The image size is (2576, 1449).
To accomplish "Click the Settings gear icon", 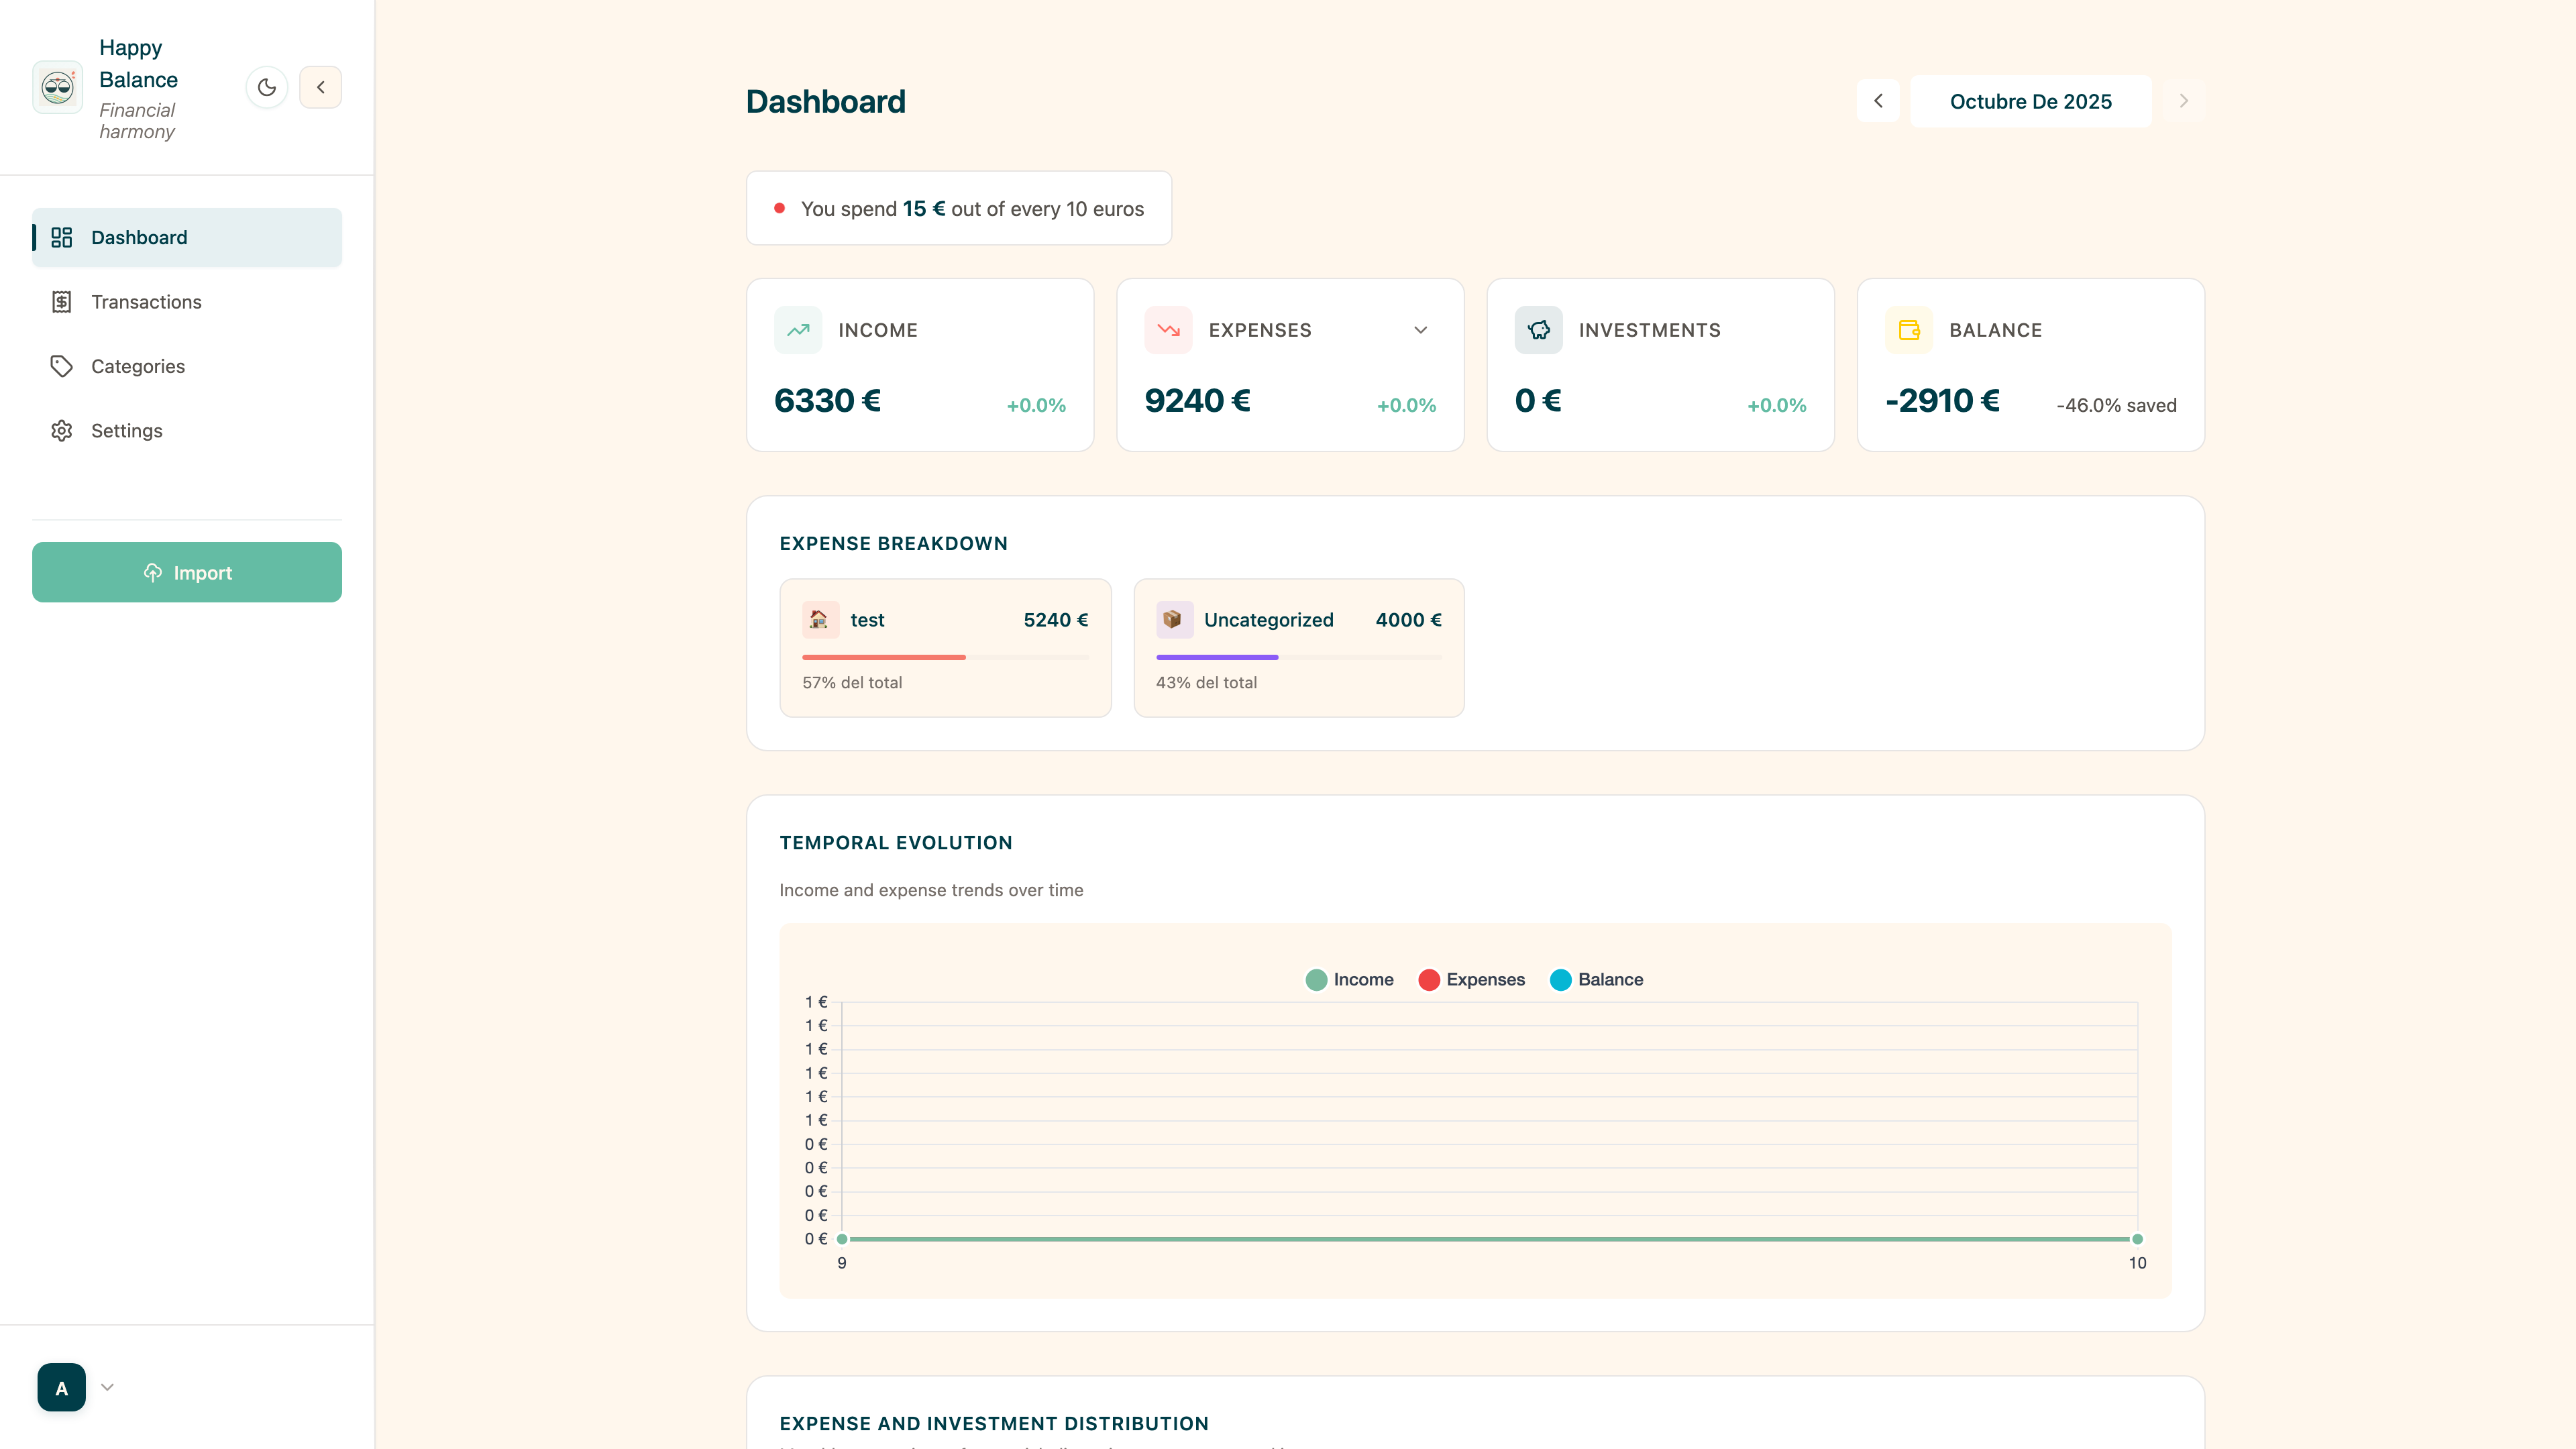I will [62, 431].
